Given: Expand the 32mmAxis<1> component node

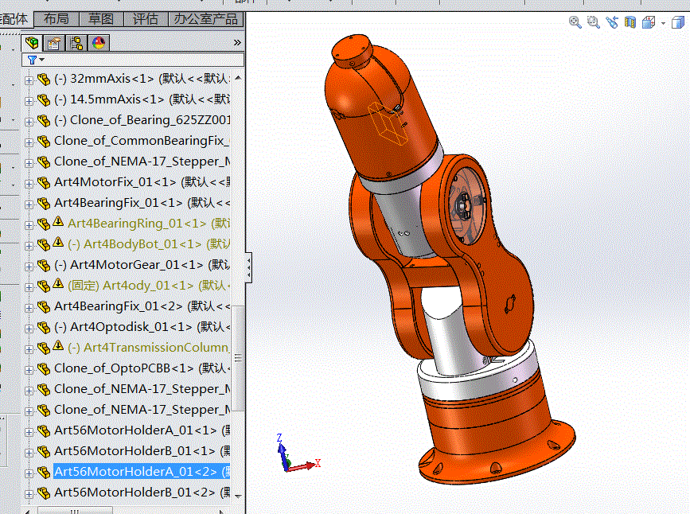Looking at the screenshot, I should pos(29,79).
